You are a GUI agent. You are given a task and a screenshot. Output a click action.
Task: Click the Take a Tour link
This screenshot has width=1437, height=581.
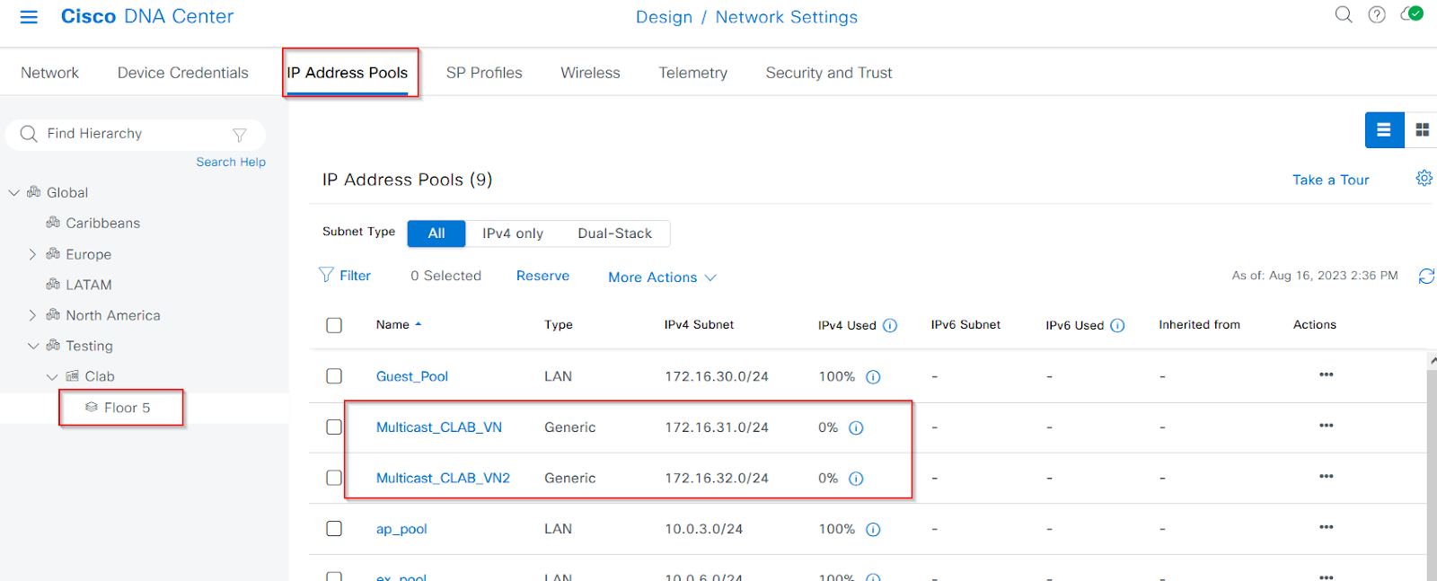coord(1330,180)
